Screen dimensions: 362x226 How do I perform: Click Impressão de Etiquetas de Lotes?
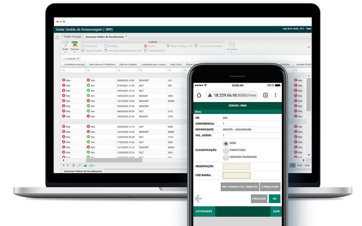(x=123, y=51)
